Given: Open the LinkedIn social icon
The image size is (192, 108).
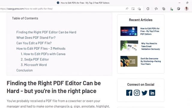Looking at the screenshot, I should click(x=152, y=93).
